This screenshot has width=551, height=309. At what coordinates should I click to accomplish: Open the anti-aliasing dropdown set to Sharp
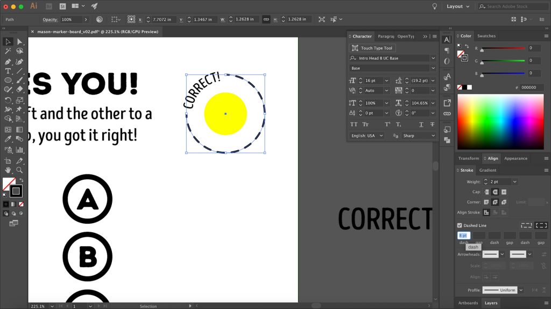419,136
